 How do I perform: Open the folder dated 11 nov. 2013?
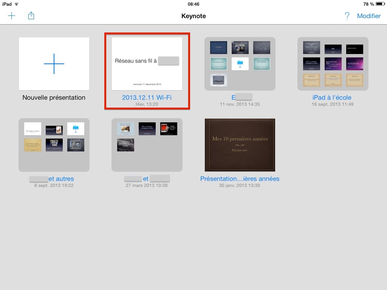(240, 63)
